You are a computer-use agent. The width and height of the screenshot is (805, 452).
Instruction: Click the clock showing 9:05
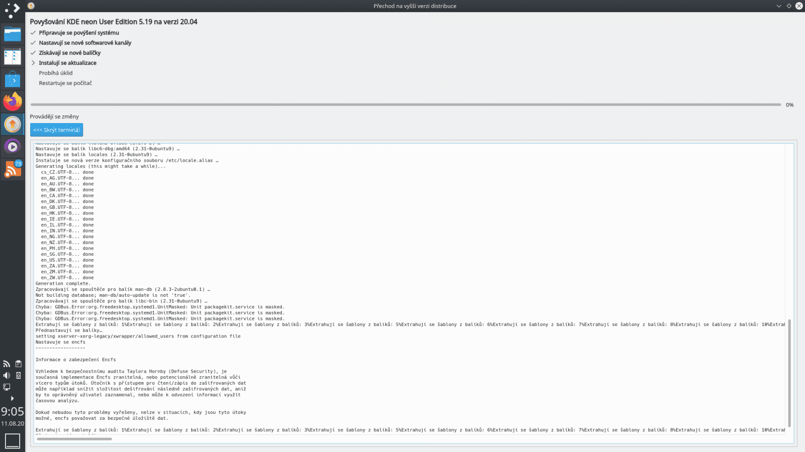click(12, 412)
